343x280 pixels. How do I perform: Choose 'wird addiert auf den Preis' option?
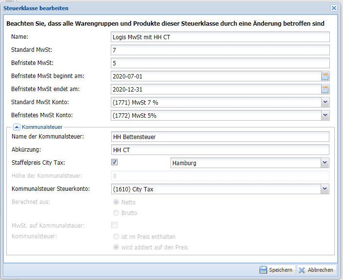click(116, 247)
